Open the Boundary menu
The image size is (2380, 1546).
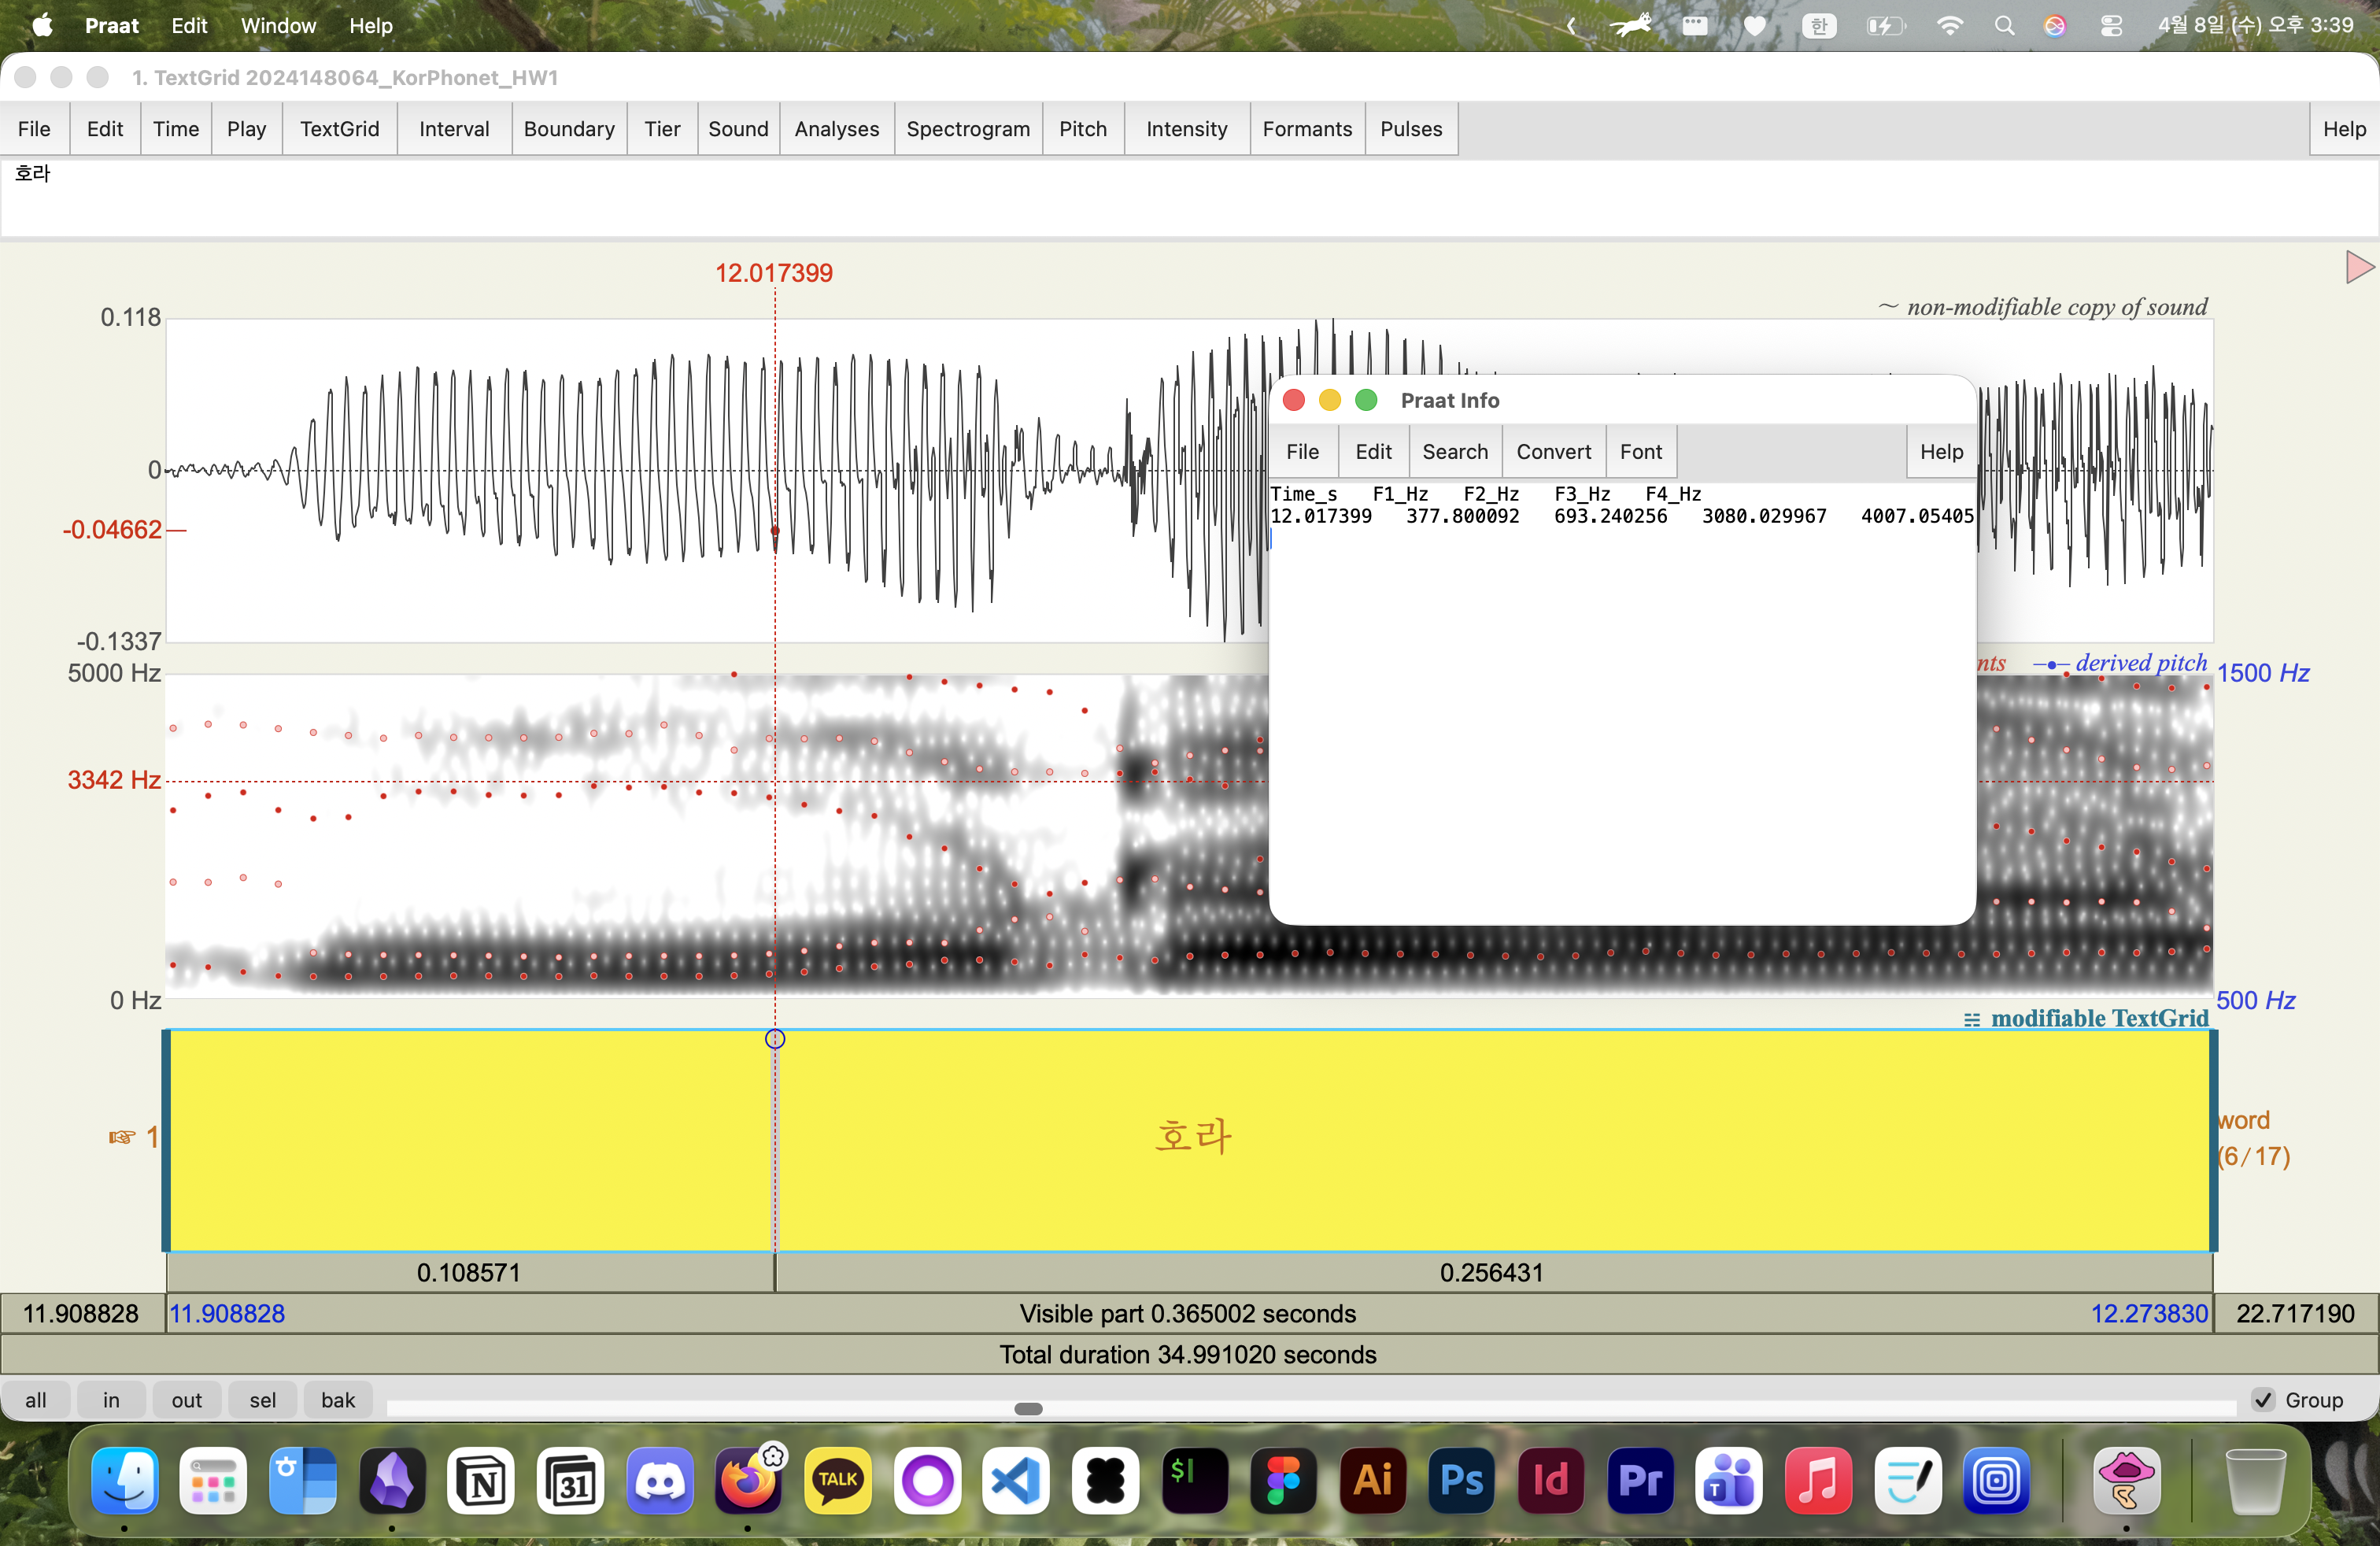click(x=568, y=129)
